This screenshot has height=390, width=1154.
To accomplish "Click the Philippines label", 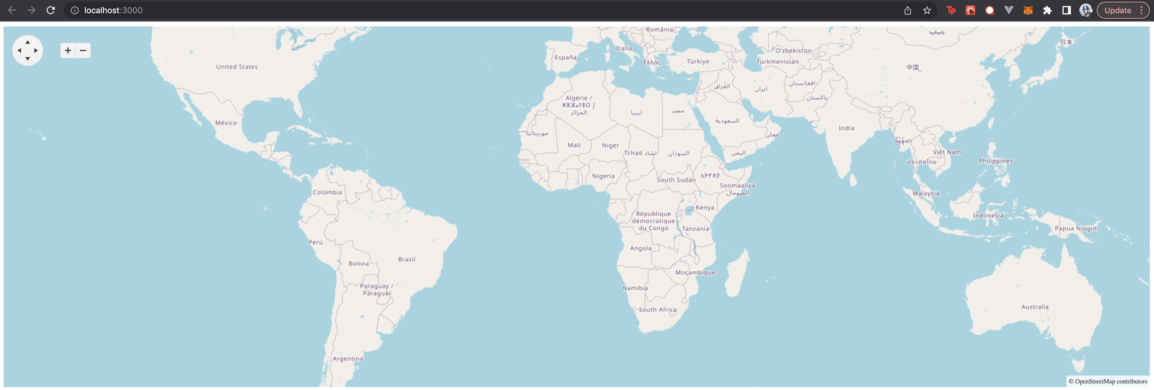I will pos(995,160).
